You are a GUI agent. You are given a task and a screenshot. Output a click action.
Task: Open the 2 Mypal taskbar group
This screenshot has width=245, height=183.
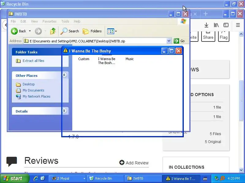click(67, 178)
